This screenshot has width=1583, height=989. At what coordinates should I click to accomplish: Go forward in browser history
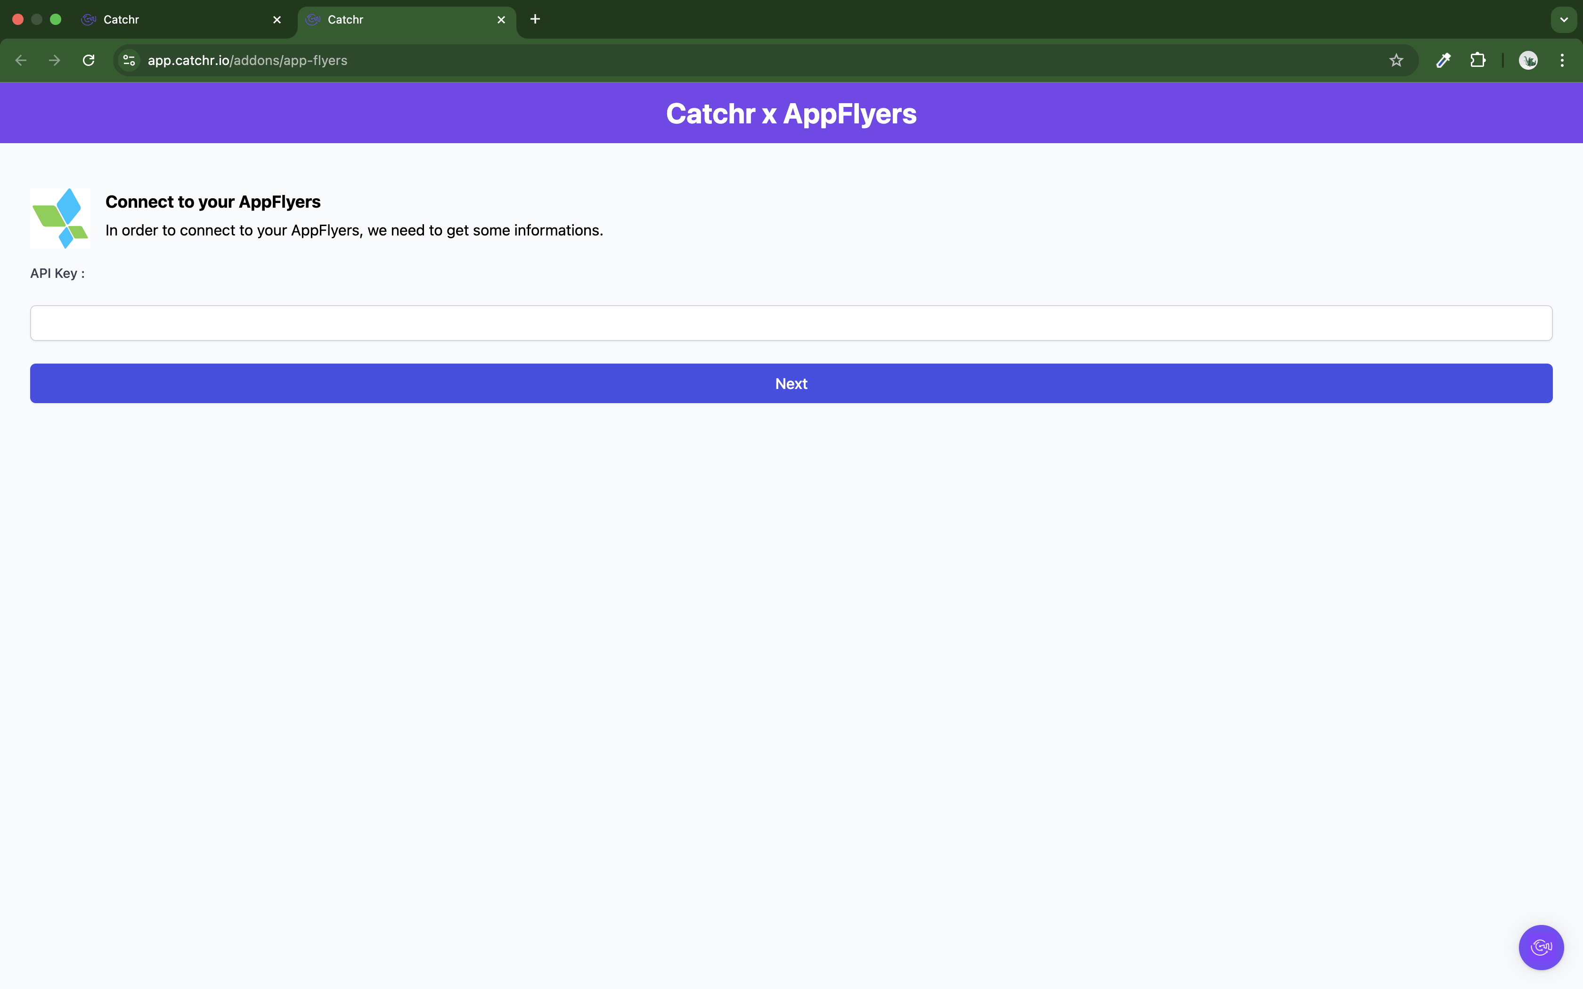(55, 60)
